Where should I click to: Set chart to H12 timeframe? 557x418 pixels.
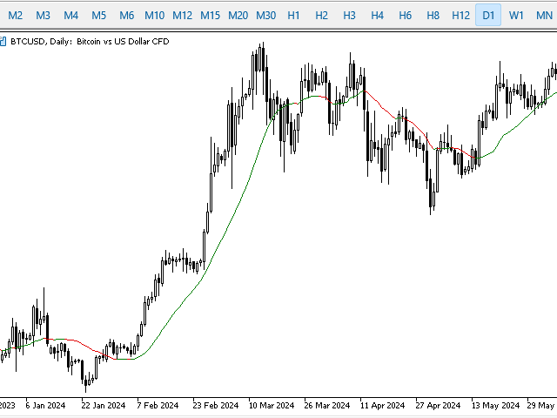point(460,16)
